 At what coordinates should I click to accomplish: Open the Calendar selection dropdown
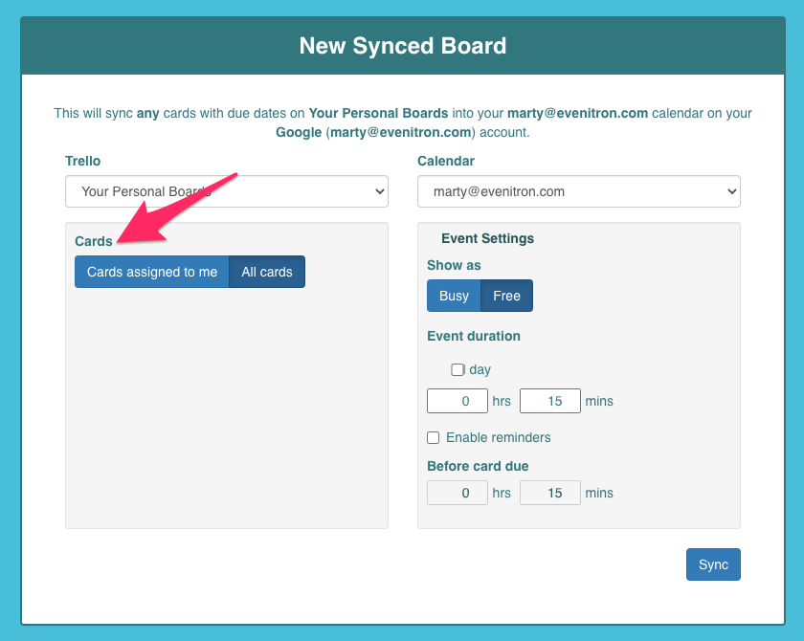(x=579, y=191)
